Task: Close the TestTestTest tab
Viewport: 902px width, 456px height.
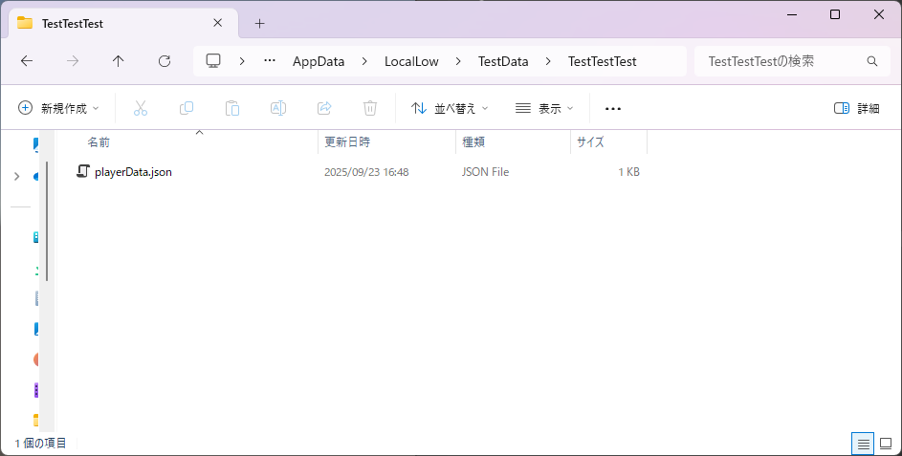Action: tap(217, 23)
